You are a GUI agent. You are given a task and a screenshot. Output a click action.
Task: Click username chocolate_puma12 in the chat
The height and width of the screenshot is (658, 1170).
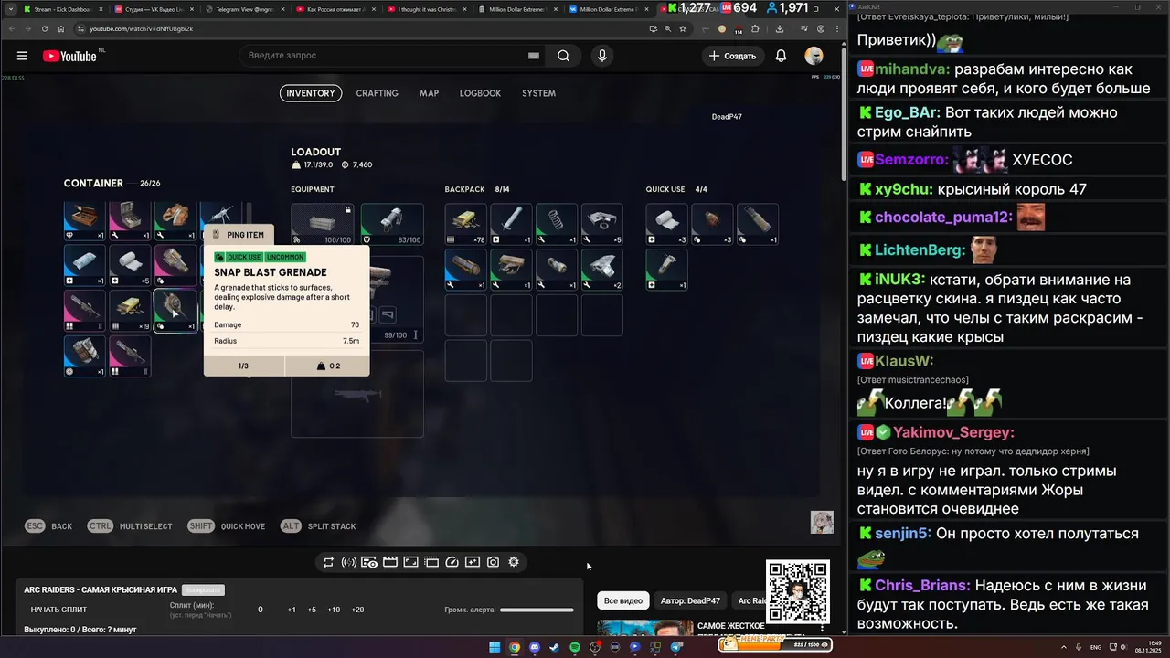click(x=944, y=218)
